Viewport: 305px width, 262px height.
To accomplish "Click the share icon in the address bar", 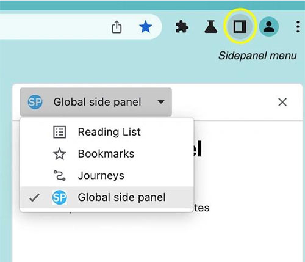I will click(x=117, y=27).
